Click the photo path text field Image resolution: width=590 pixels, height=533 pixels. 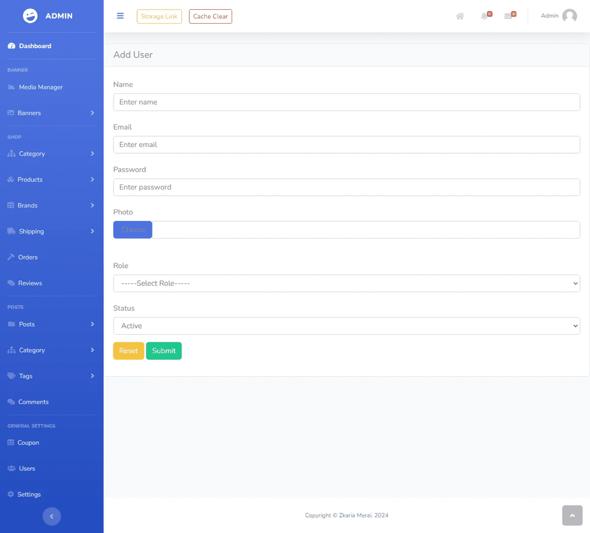(366, 229)
